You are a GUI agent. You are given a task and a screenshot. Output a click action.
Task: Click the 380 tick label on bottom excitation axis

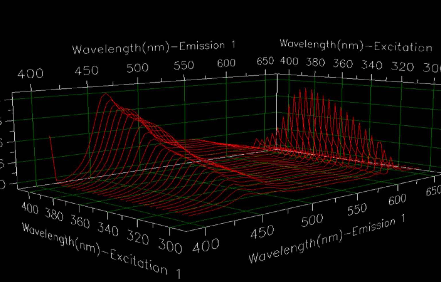point(54,215)
